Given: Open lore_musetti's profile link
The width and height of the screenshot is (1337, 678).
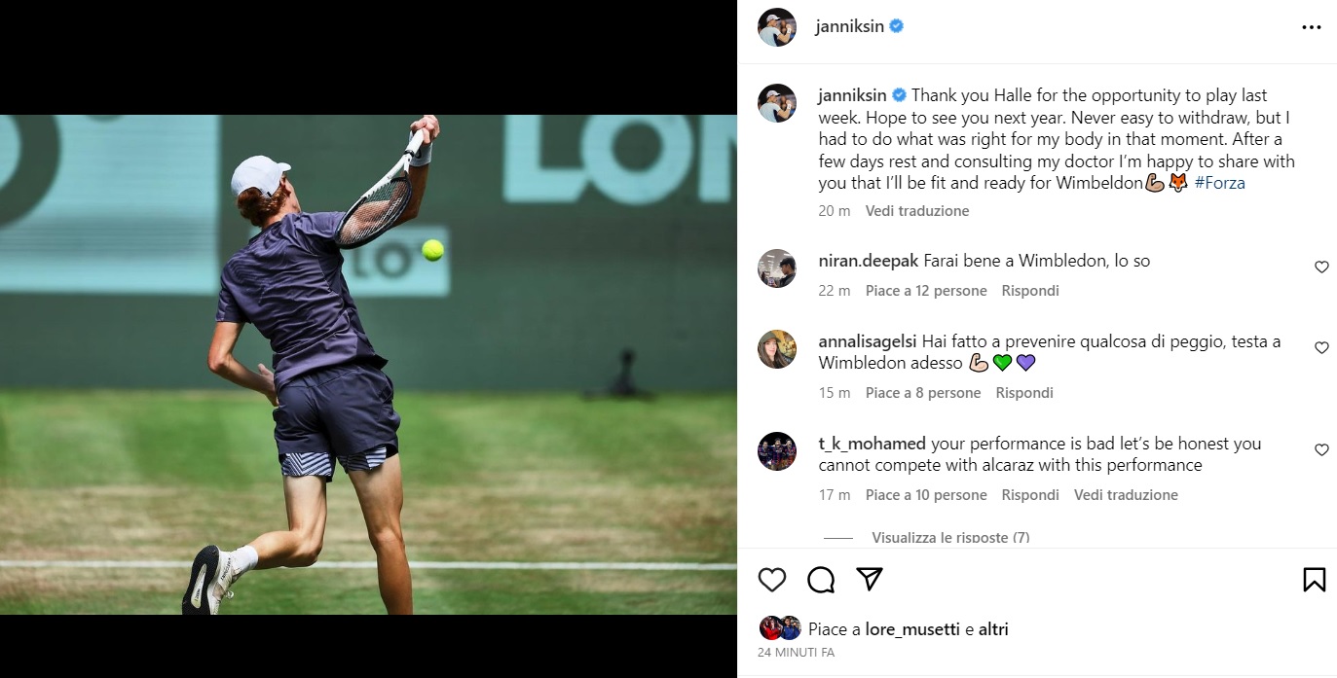Looking at the screenshot, I should (x=912, y=629).
